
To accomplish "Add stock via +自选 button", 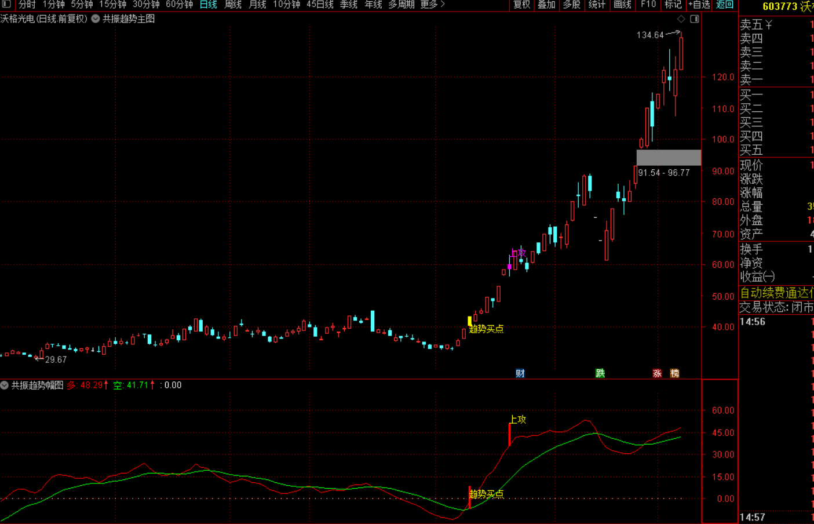I will tap(699, 5).
